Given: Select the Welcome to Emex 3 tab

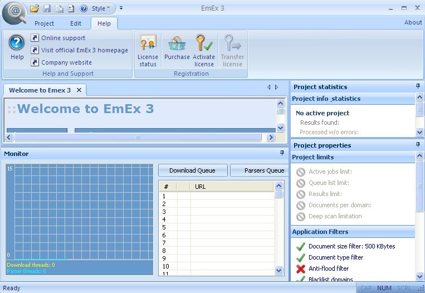Looking at the screenshot, I should 40,90.
